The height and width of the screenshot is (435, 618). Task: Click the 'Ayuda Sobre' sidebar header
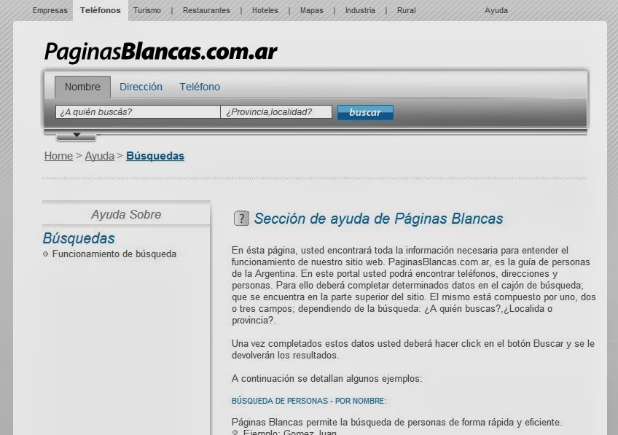(x=126, y=214)
